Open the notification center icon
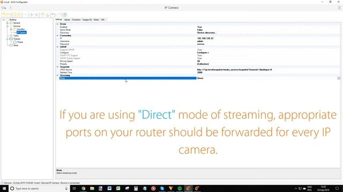This screenshot has height=192, width=343. [x=337, y=188]
